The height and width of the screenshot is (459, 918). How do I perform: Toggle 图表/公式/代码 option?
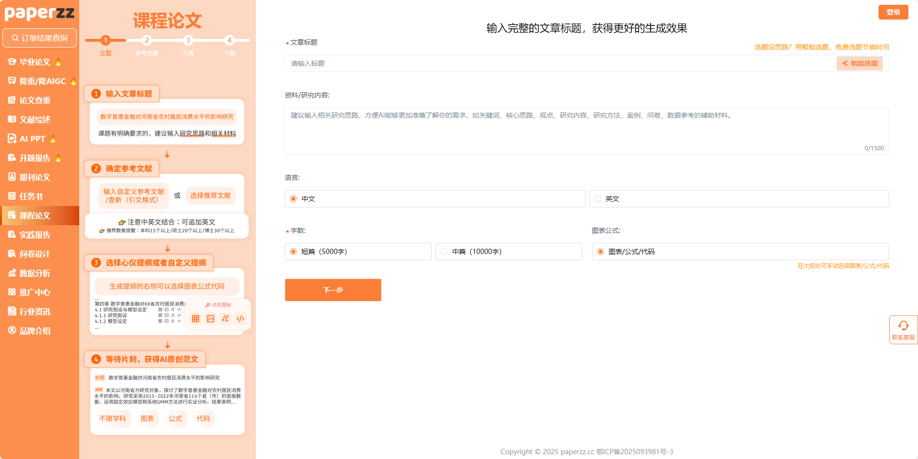601,252
